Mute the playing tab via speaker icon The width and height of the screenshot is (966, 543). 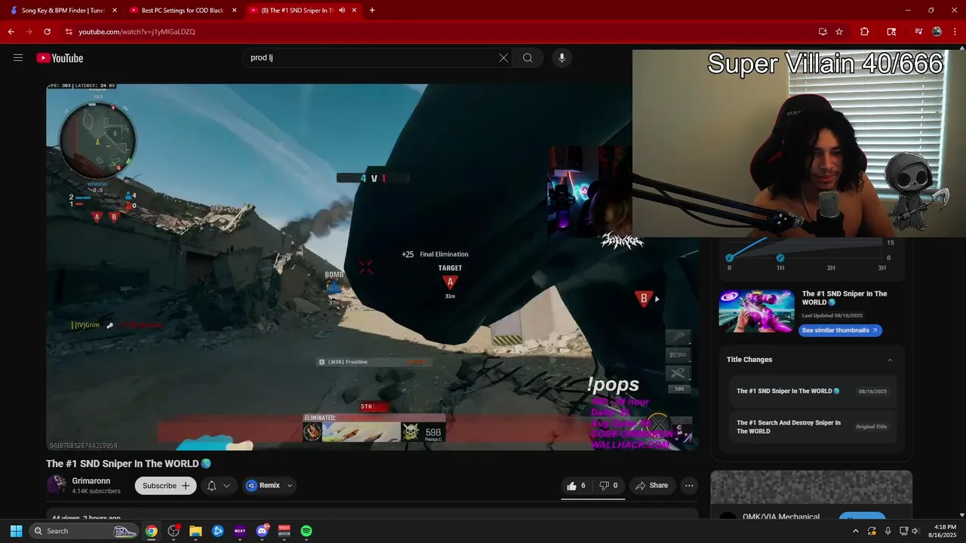click(x=342, y=11)
